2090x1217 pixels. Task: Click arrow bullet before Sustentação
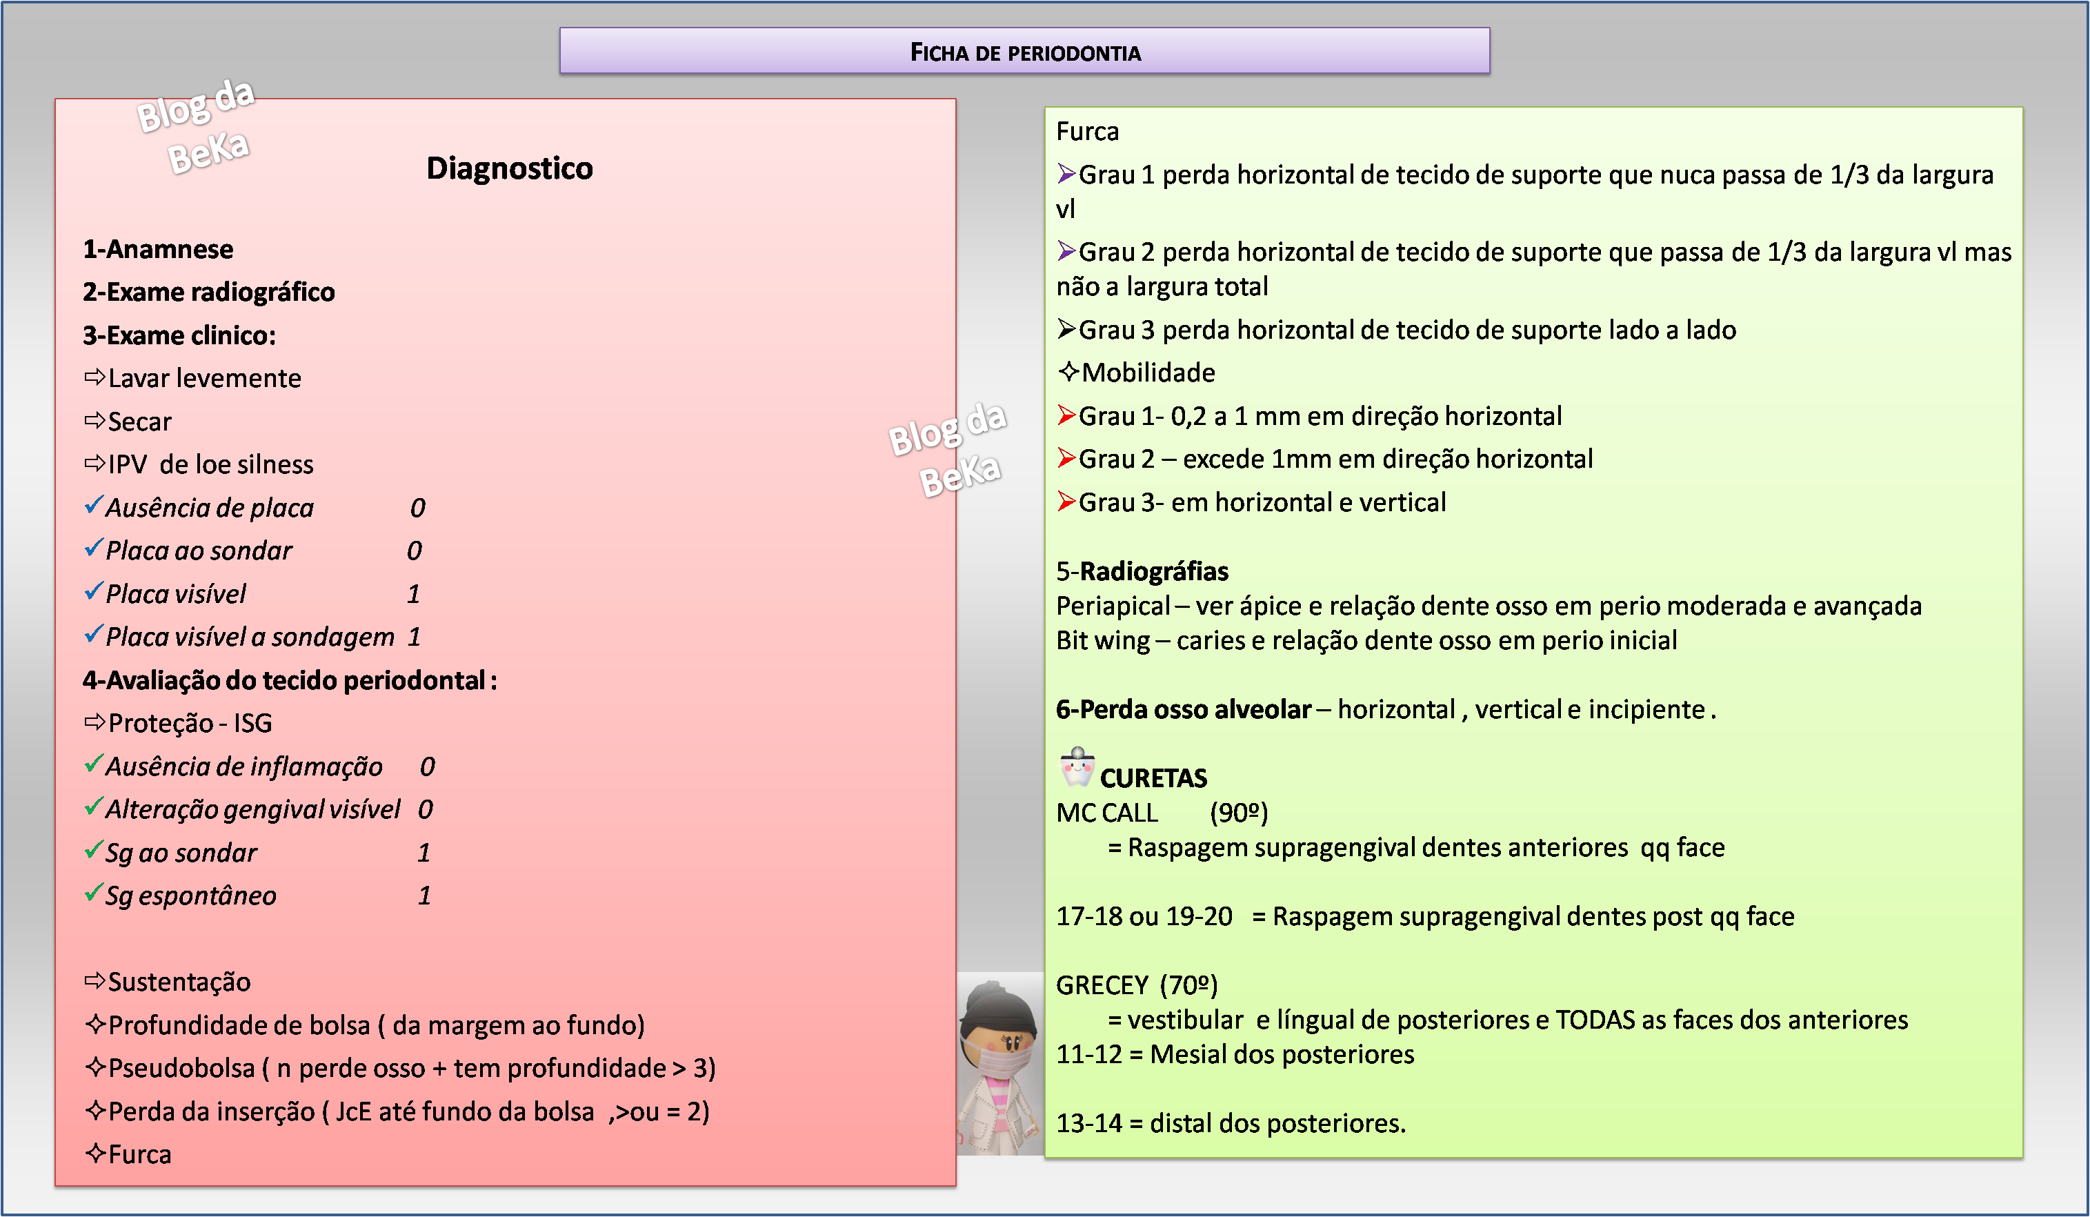pos(94,982)
